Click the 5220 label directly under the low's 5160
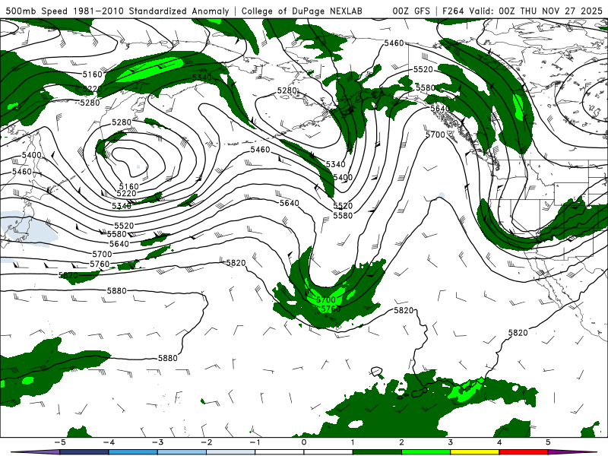 click(x=126, y=193)
